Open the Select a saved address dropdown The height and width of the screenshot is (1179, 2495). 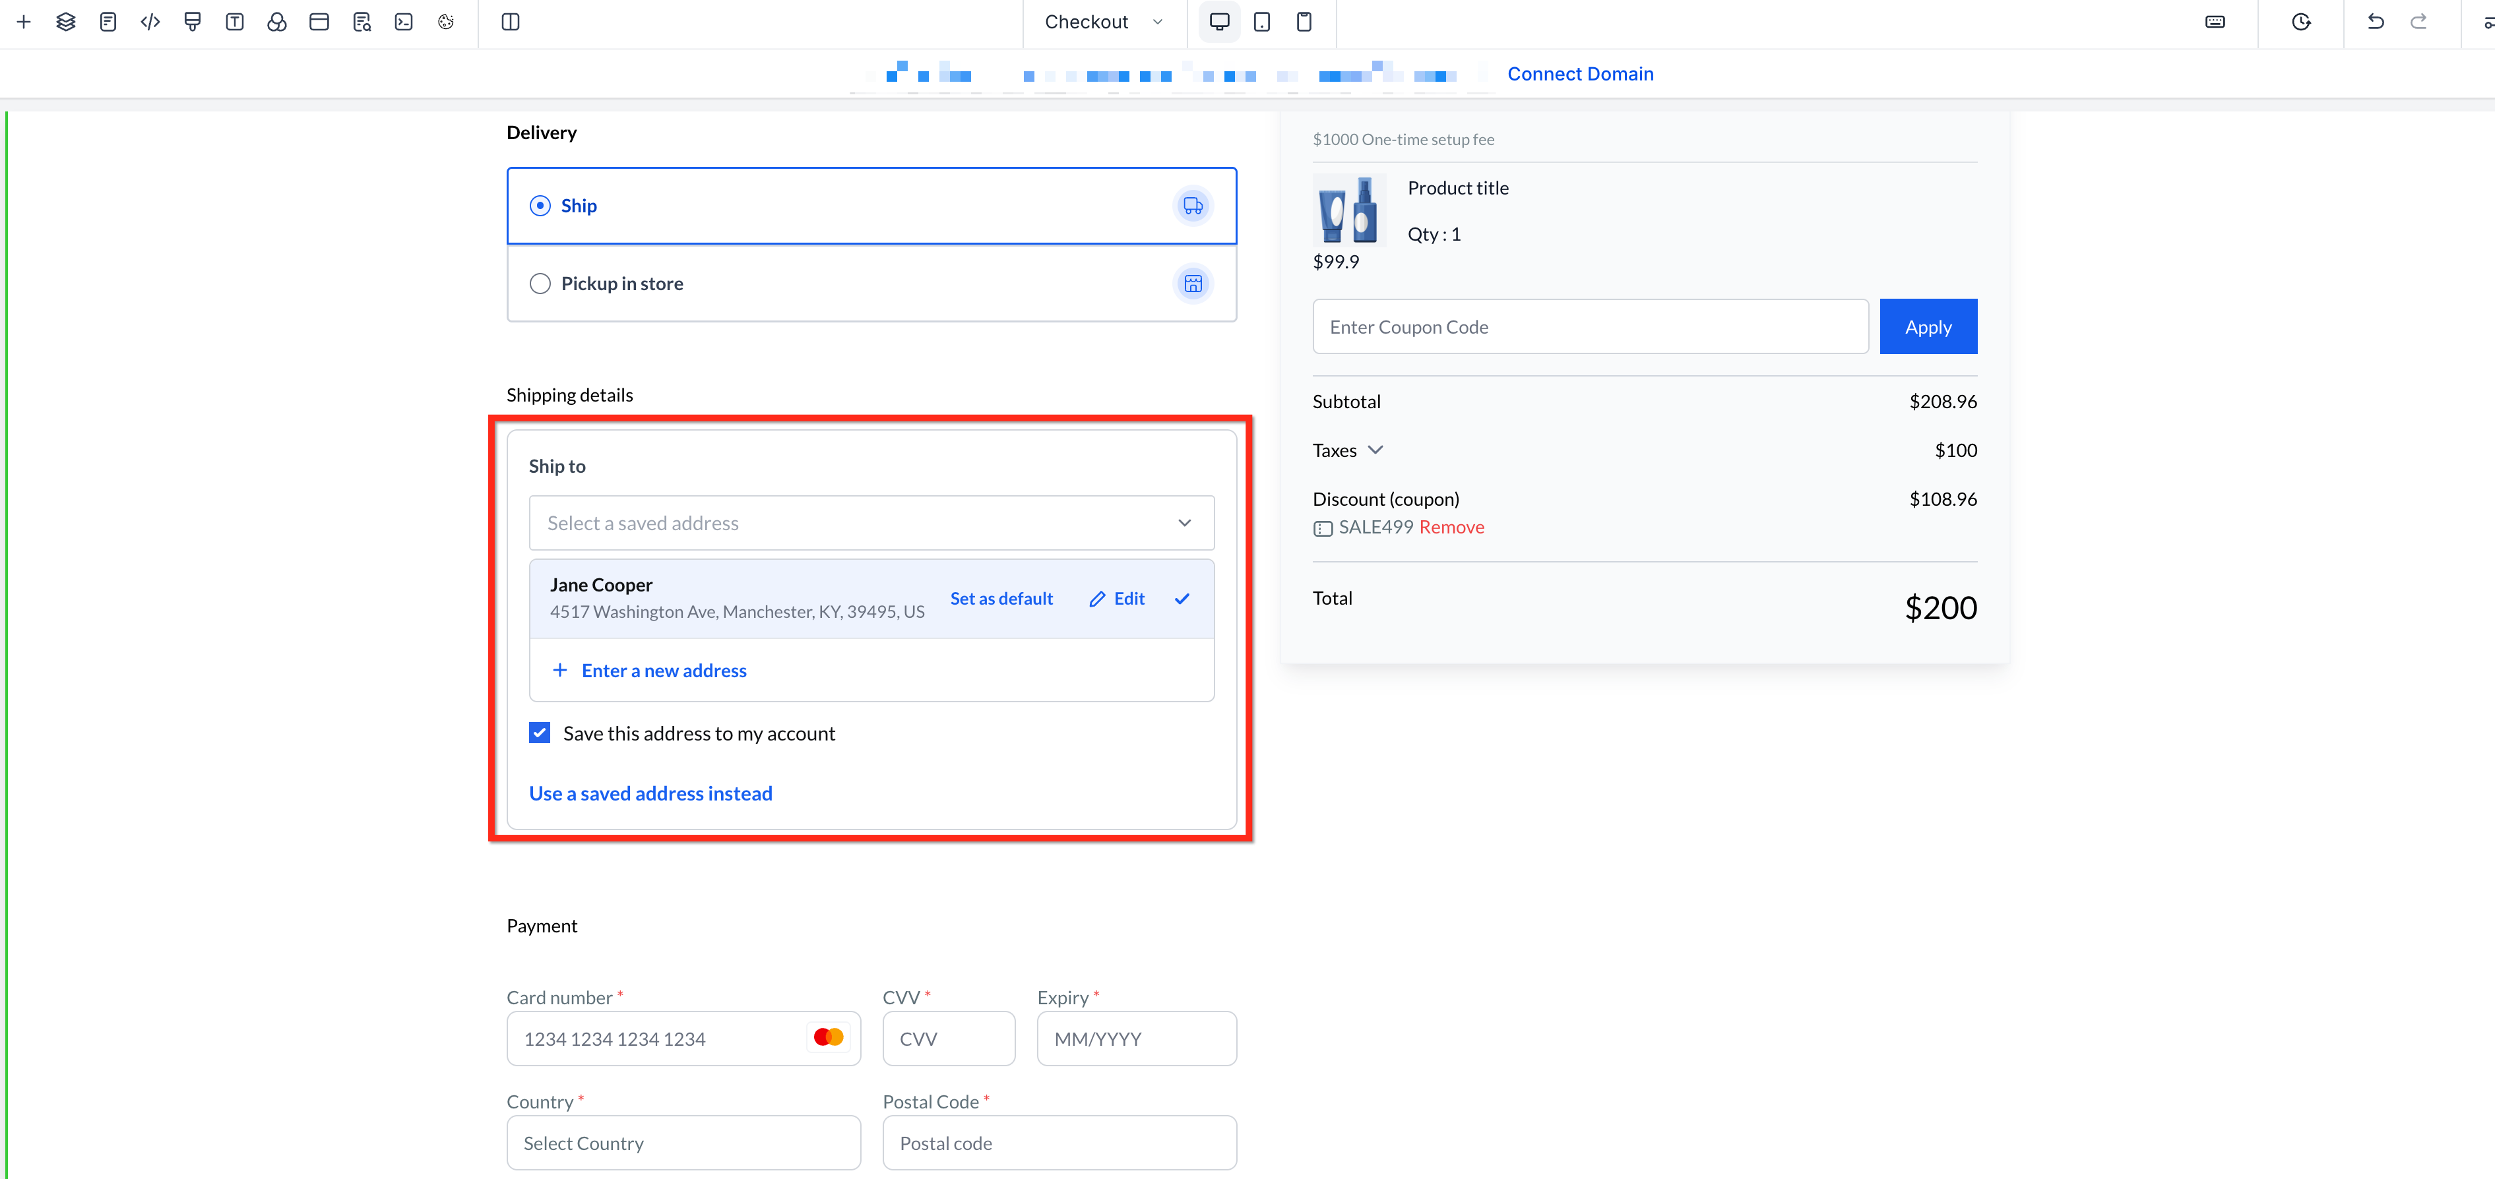click(871, 523)
